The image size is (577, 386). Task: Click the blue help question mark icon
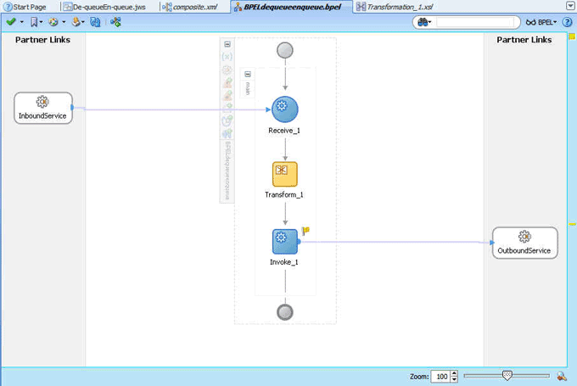[567, 22]
